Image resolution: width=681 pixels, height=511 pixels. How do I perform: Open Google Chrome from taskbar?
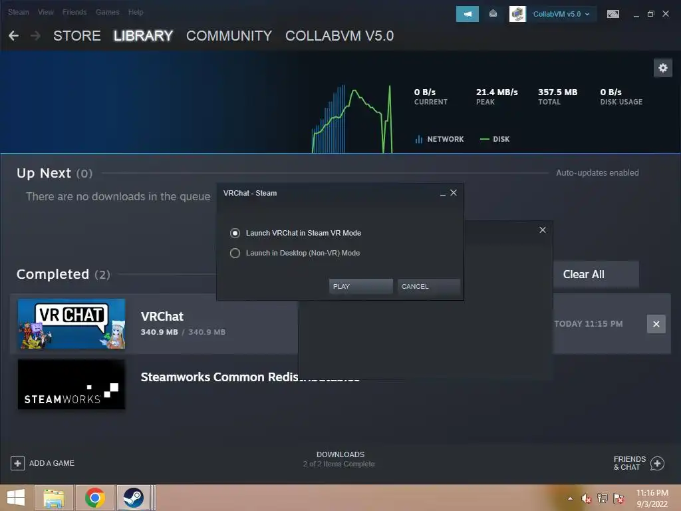coord(95,498)
